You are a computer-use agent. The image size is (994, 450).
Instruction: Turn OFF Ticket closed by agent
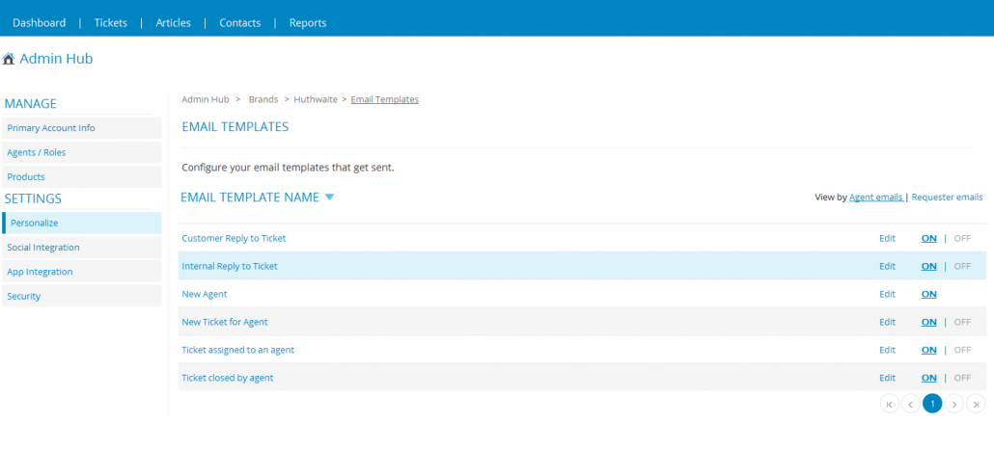coord(962,378)
